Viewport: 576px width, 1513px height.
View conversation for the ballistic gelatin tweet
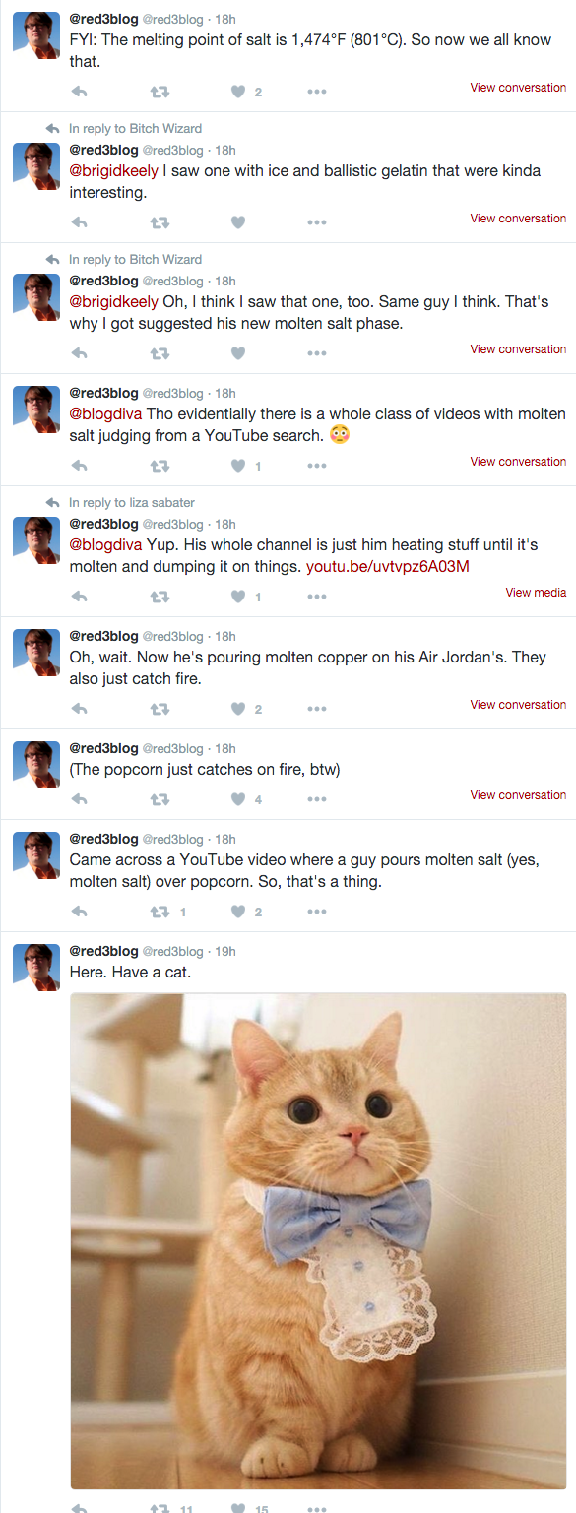coord(518,219)
